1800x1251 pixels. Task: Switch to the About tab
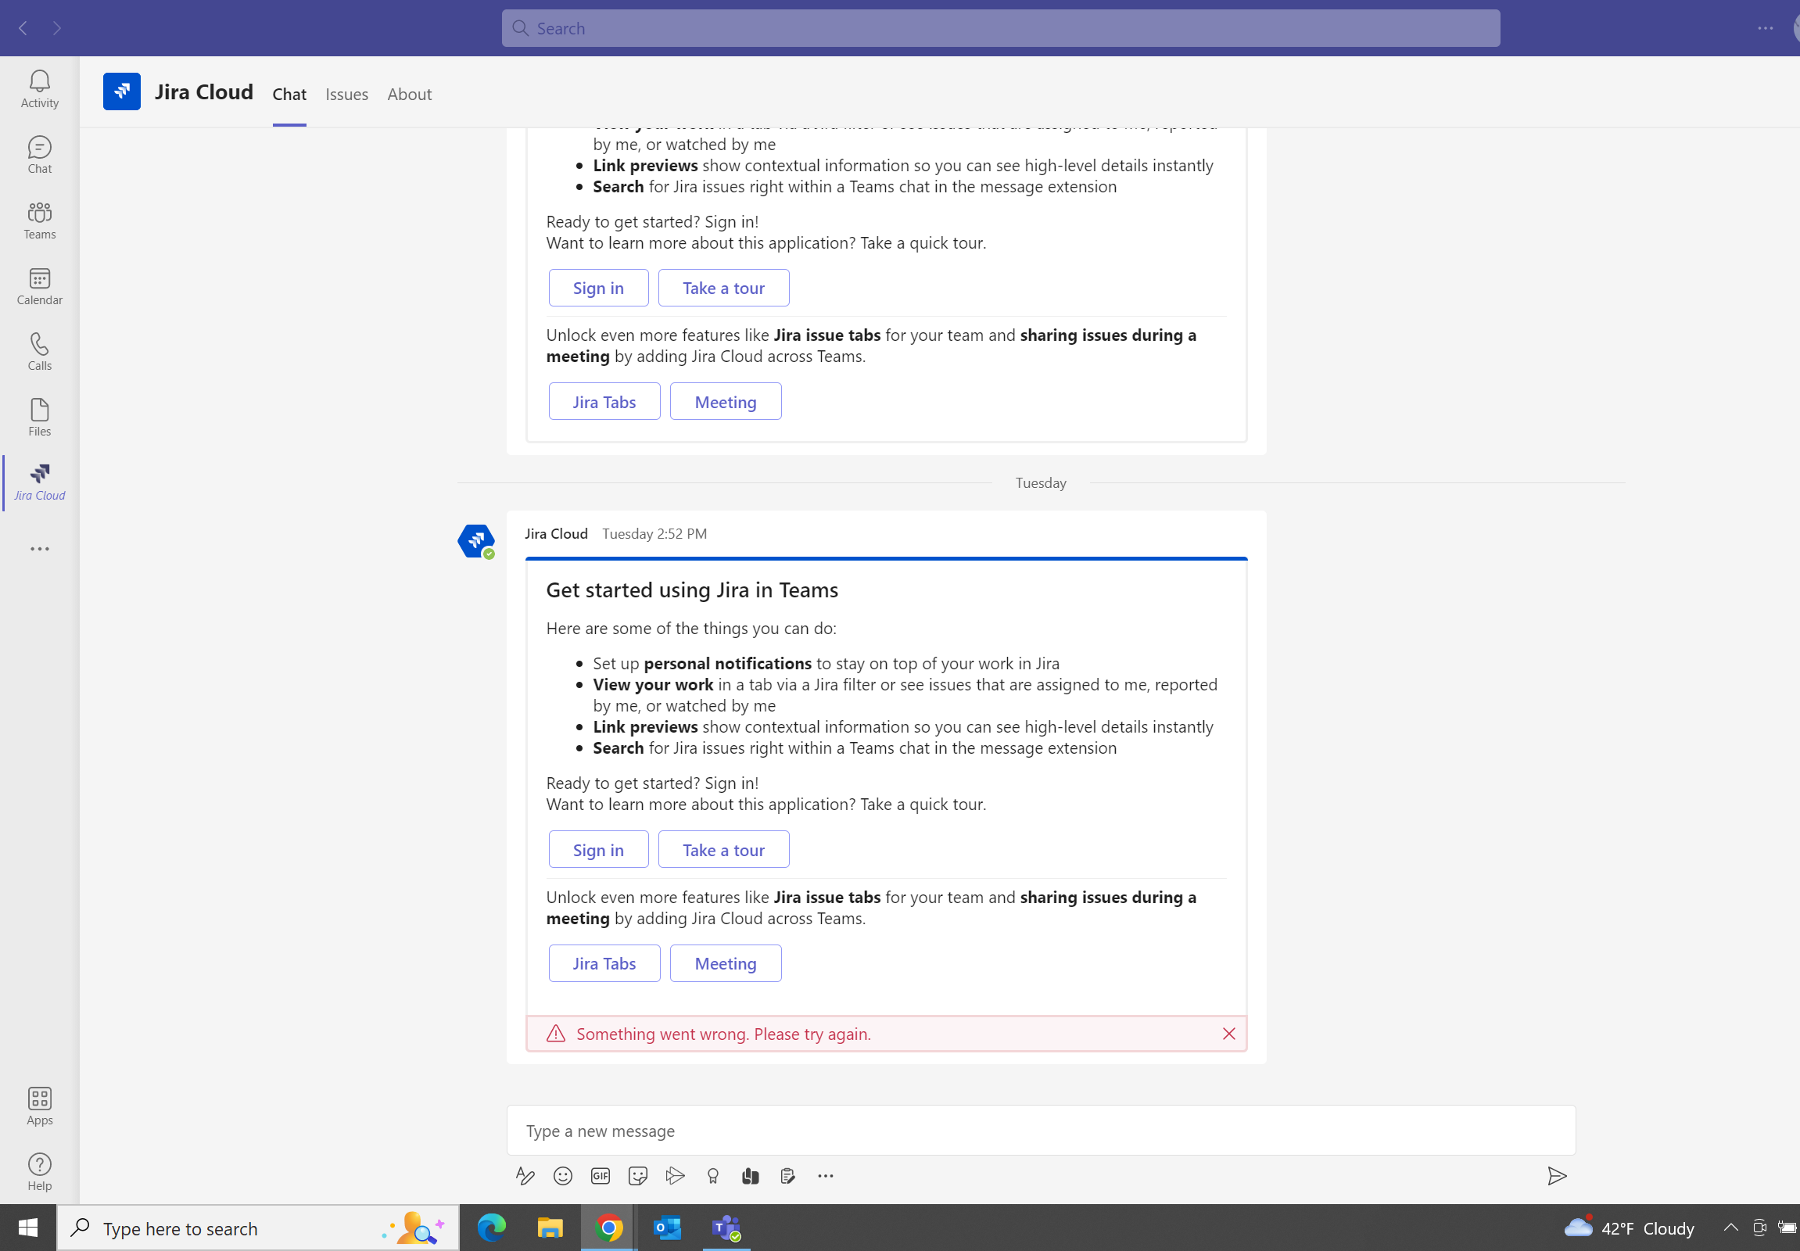409,94
